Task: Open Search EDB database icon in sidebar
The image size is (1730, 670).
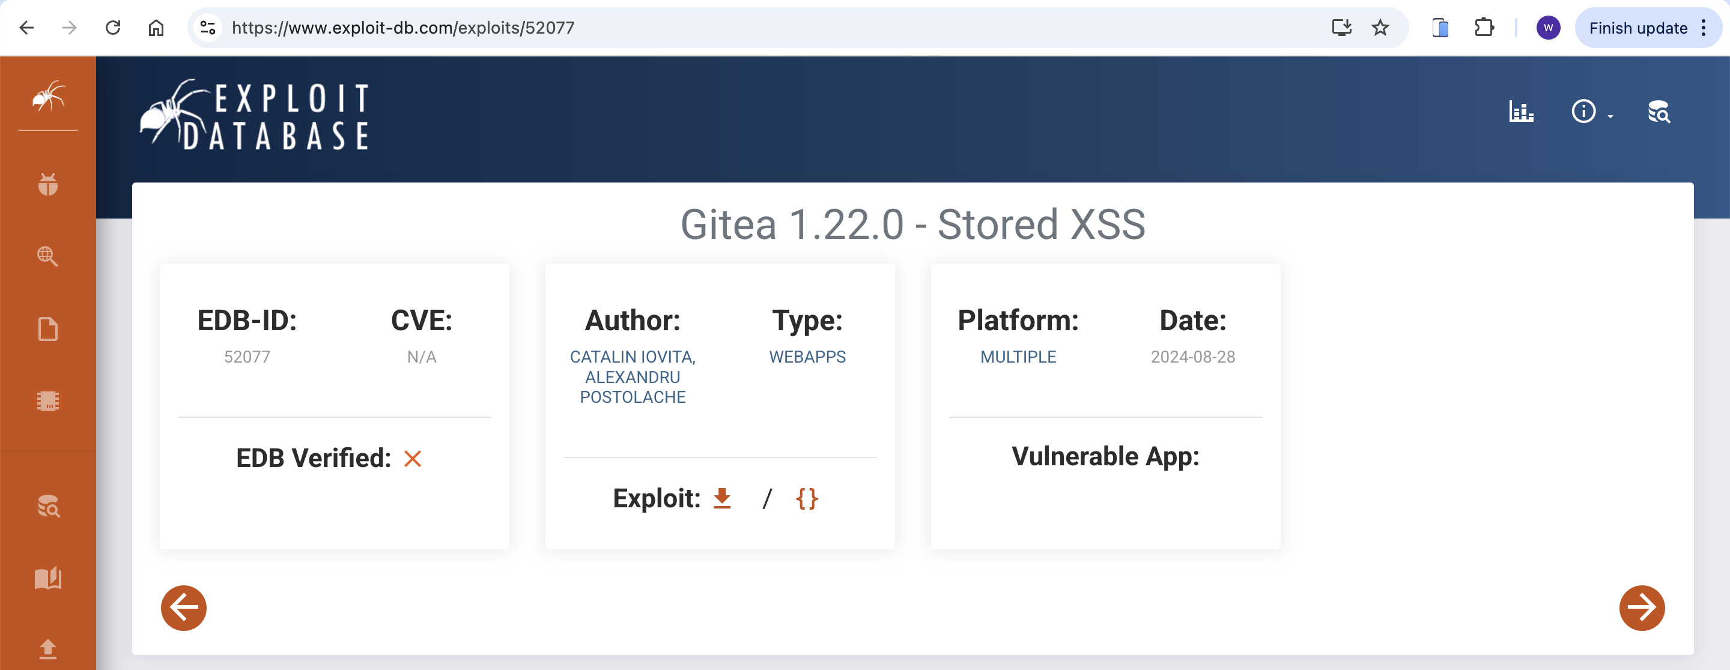Action: (x=48, y=506)
